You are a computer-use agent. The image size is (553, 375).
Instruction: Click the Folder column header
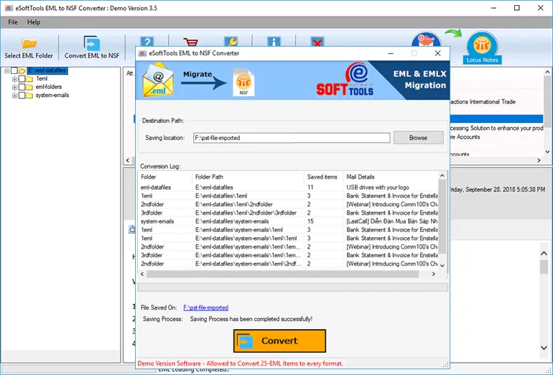coord(165,177)
